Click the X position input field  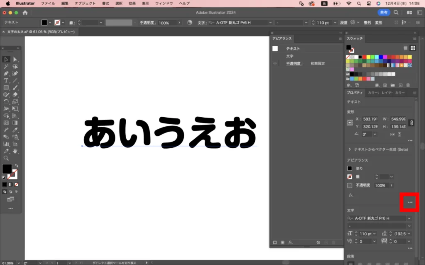(370, 119)
